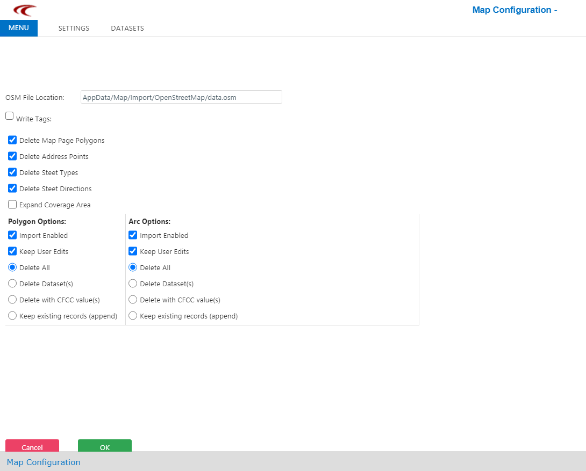Uncheck Keep User Edits under Arc Options
586x471 pixels.
click(x=133, y=251)
